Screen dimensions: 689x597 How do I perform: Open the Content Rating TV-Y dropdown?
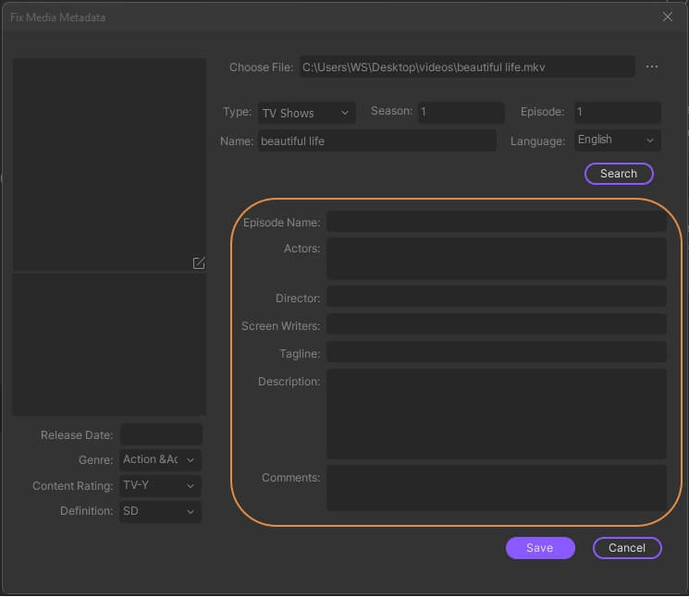(x=161, y=485)
